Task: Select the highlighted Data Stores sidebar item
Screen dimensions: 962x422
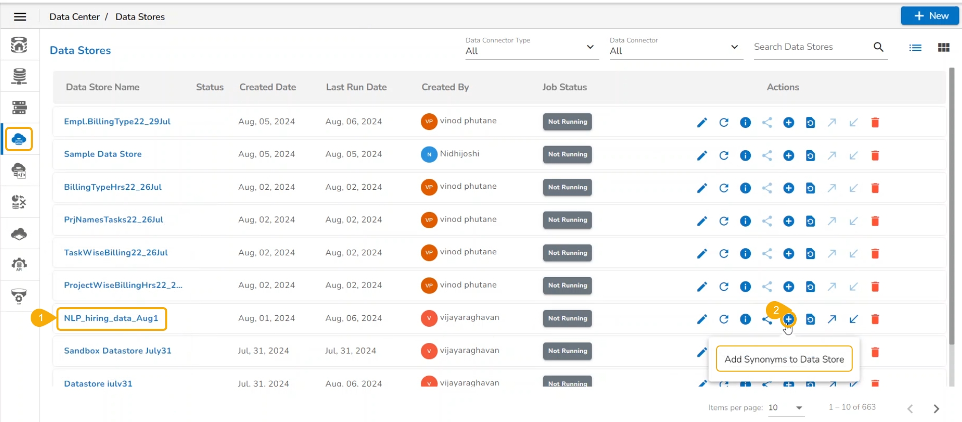Action: (x=19, y=139)
